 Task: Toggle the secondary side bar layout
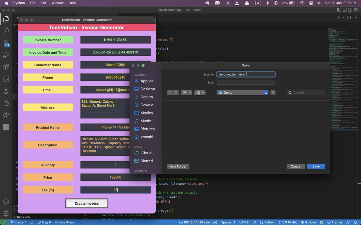click(x=351, y=10)
